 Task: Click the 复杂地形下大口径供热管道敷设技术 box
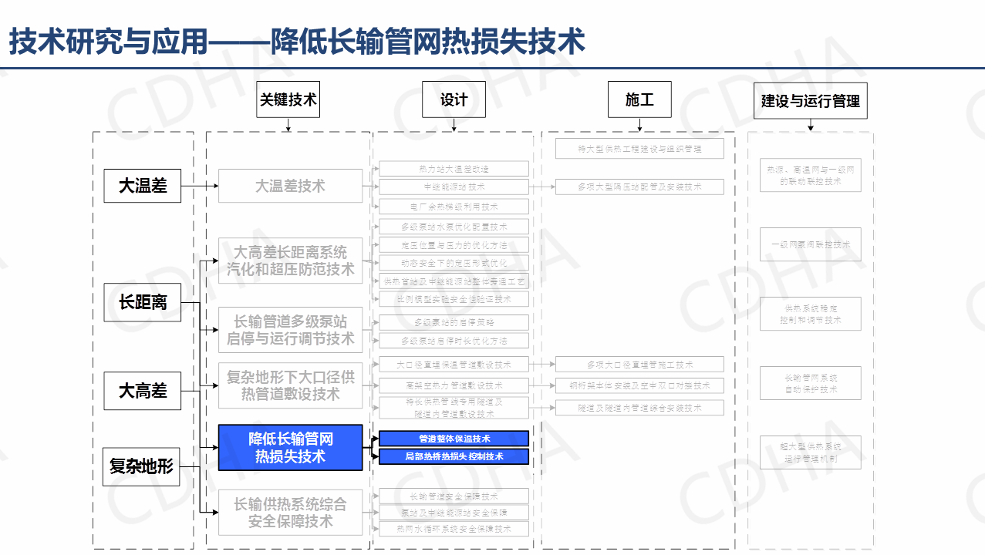pyautogui.click(x=290, y=385)
